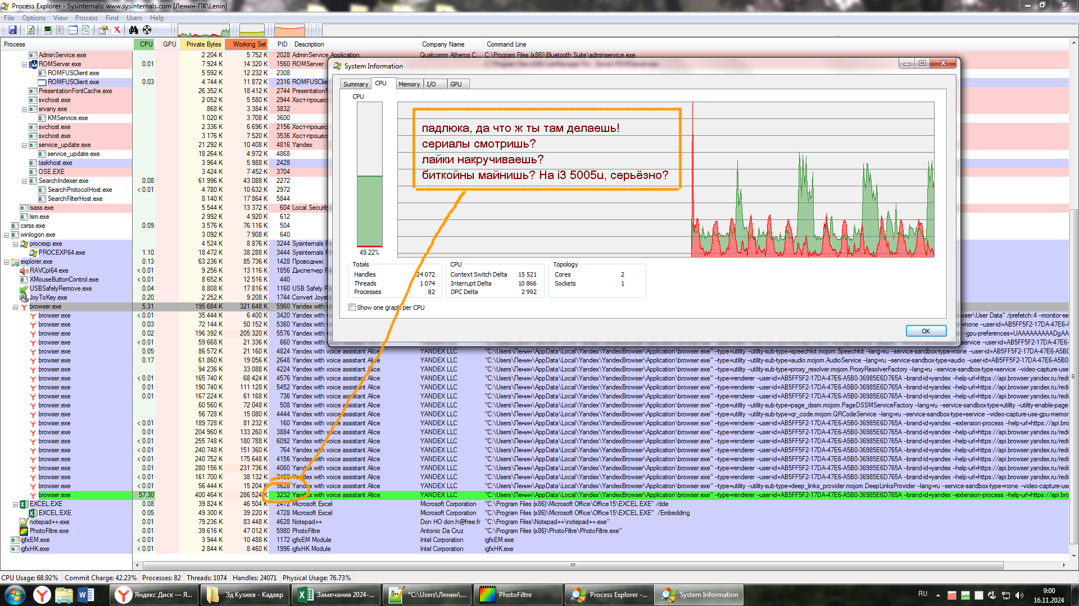This screenshot has width=1079, height=606.
Task: Open pinned file explorer in taskbar
Action: click(64, 595)
